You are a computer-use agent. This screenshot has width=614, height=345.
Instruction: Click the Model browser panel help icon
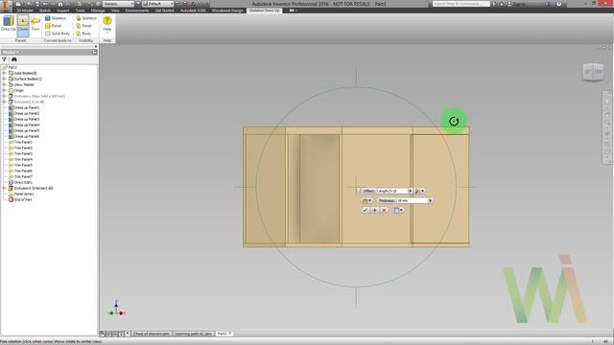94,52
